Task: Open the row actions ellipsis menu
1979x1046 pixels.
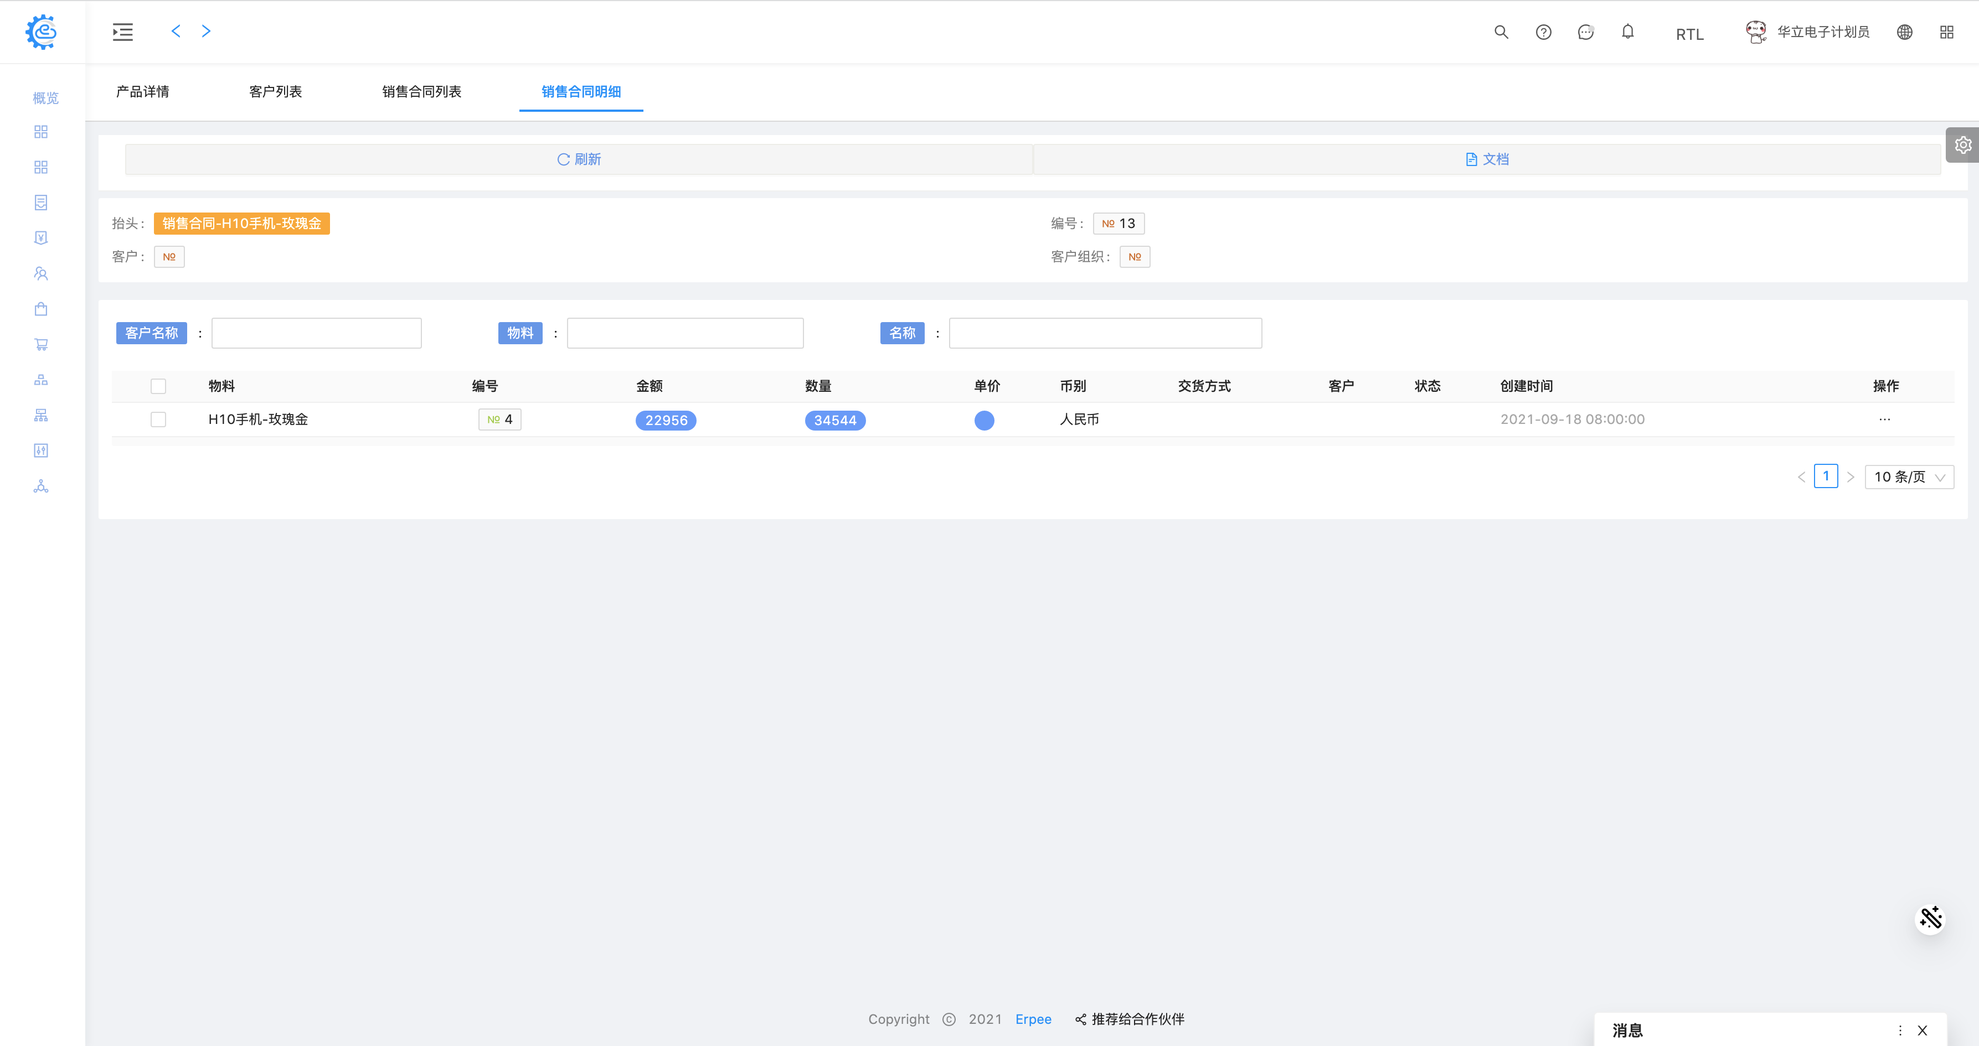Action: (x=1884, y=420)
